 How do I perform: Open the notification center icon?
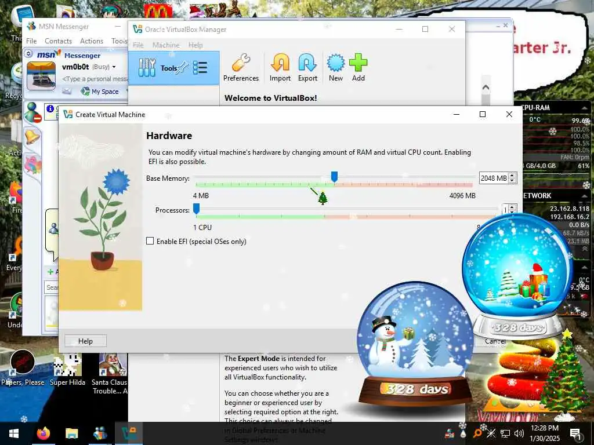pyautogui.click(x=575, y=433)
